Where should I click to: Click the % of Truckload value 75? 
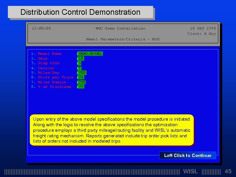click(x=81, y=87)
